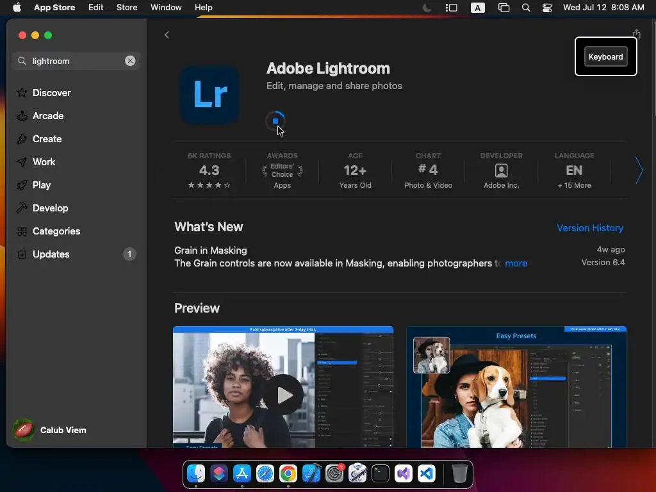The width and height of the screenshot is (656, 492).
Task: Play the preview video
Action: click(283, 395)
